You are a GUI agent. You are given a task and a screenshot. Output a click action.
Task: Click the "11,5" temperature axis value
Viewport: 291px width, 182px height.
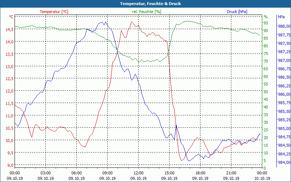(10, 103)
